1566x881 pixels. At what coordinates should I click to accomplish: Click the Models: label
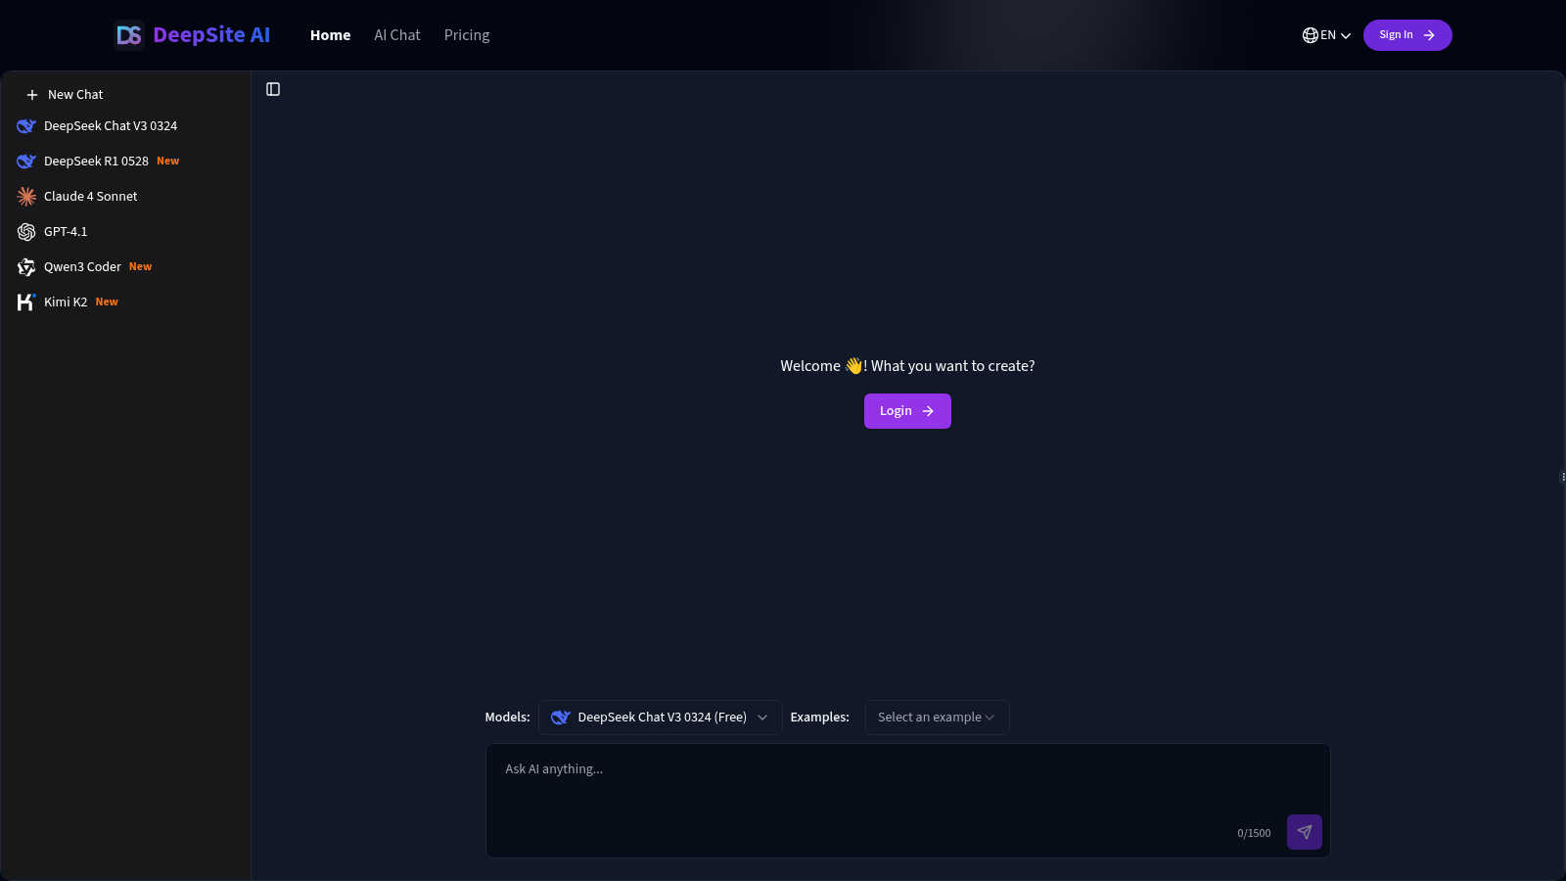click(507, 718)
